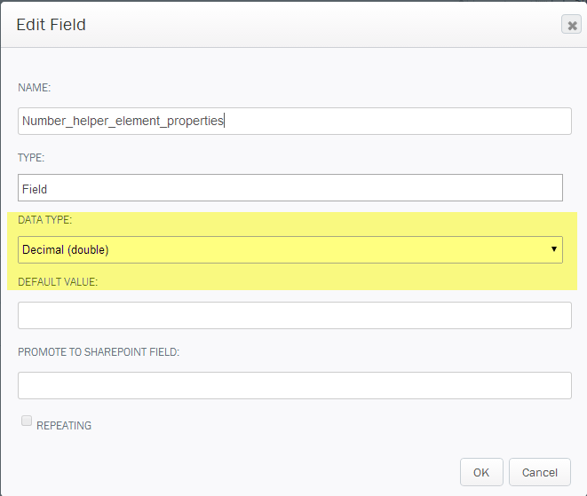This screenshot has width=587, height=496.
Task: Click the DEFAULT VALUE: label
Action: 58,281
